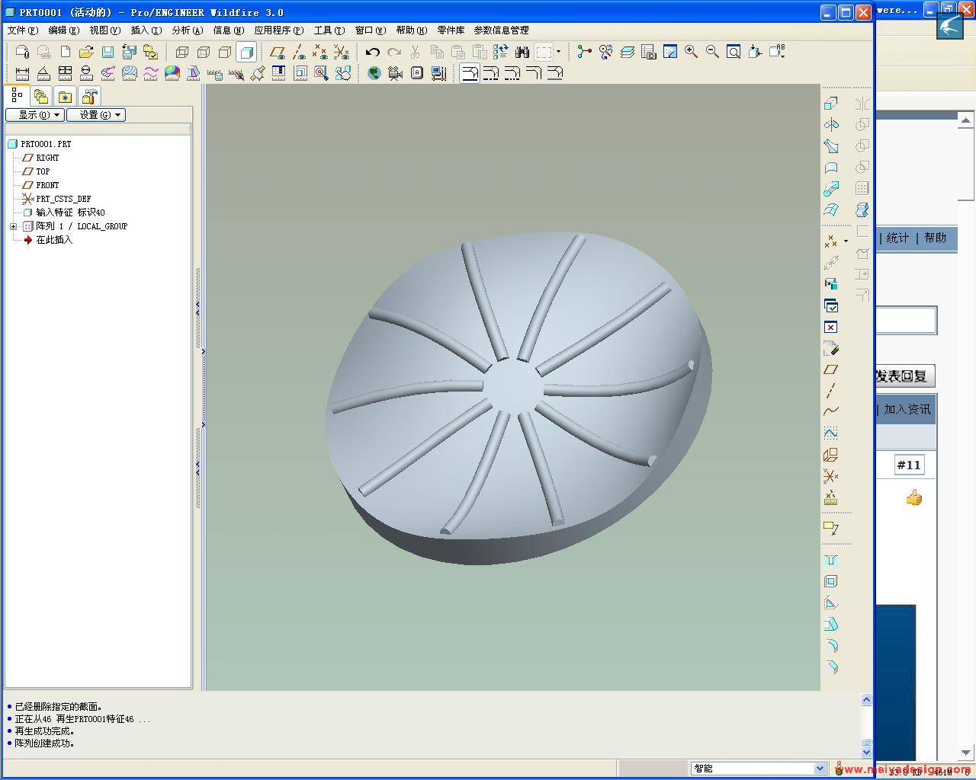Click the Regenerate model icon

coord(501,52)
